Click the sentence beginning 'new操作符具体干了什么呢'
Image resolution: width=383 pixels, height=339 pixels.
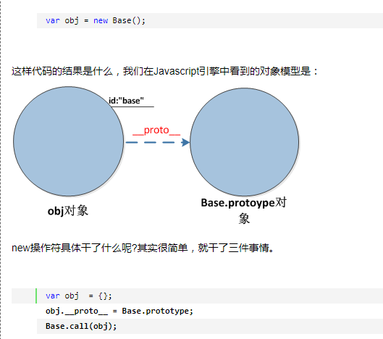pos(143,248)
